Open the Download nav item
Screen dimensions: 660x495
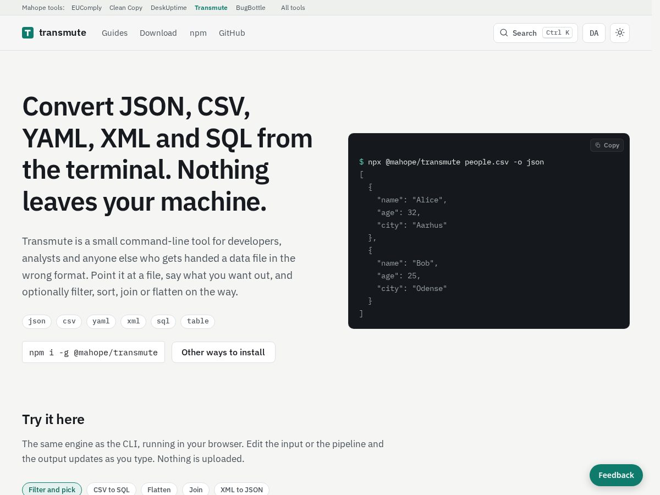[x=158, y=33]
